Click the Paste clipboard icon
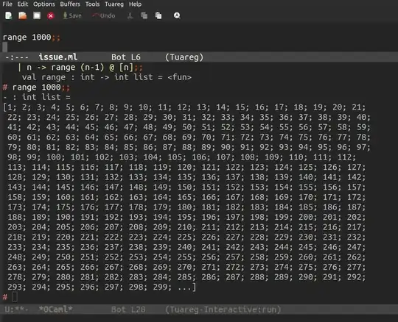Viewport: 398px width, 322px height. pos(158,15)
